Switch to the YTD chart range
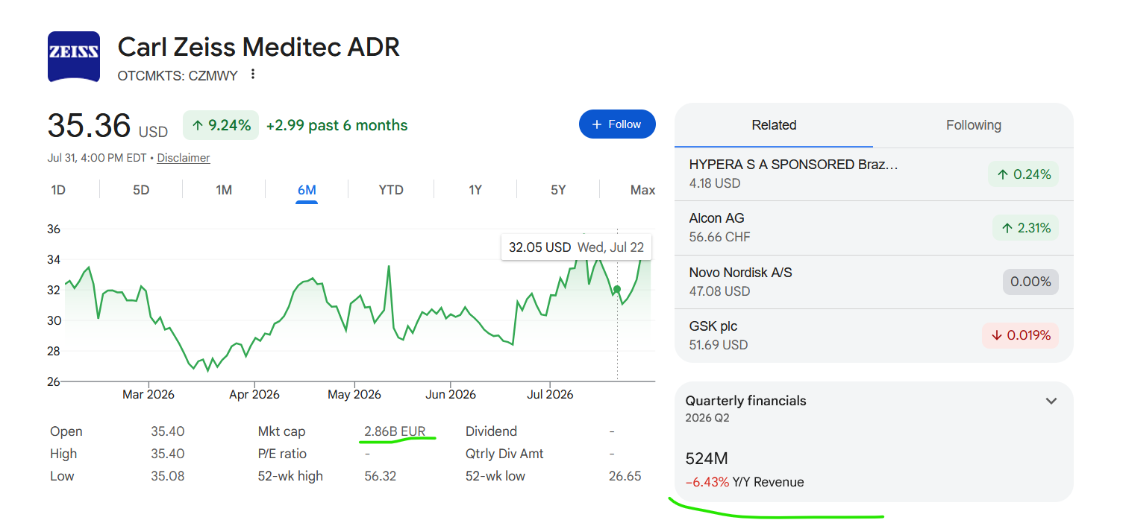 tap(391, 190)
